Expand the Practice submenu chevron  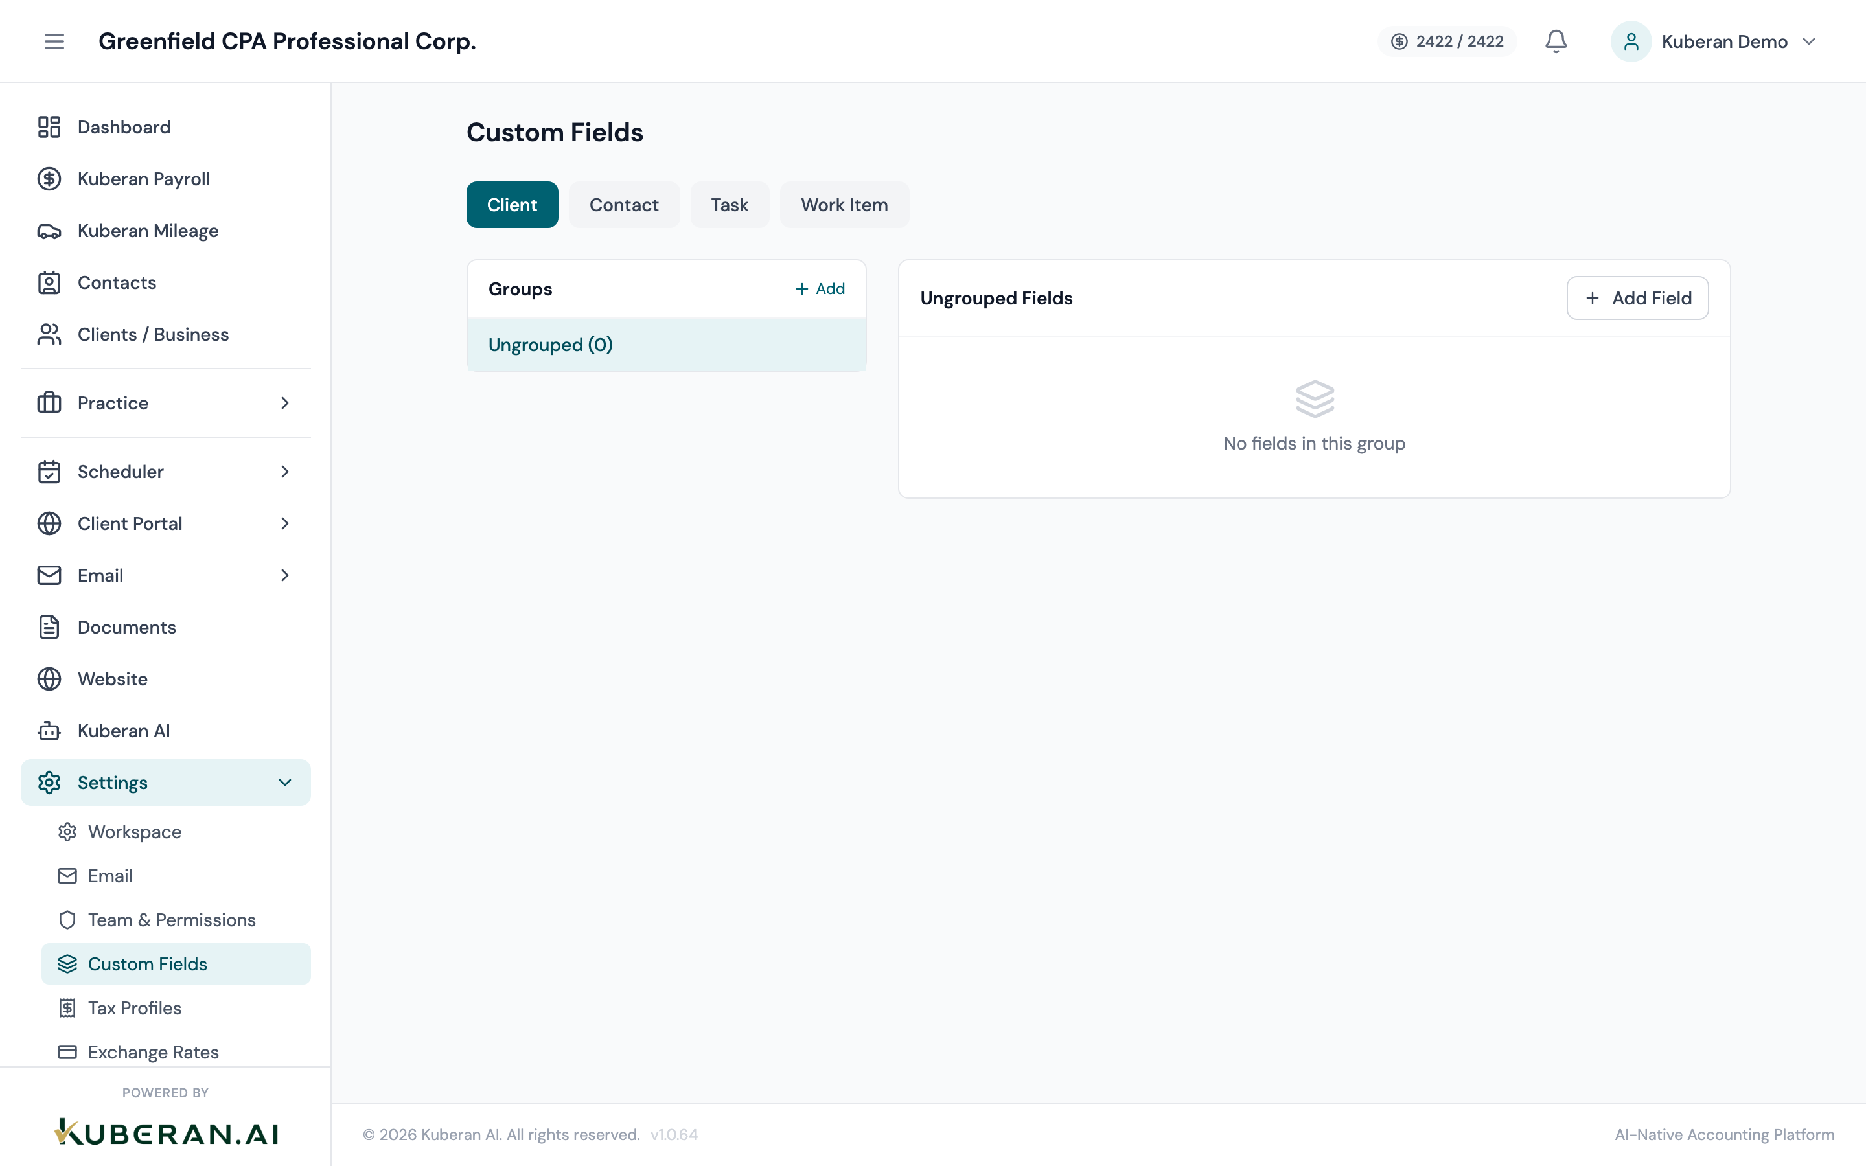(x=285, y=402)
